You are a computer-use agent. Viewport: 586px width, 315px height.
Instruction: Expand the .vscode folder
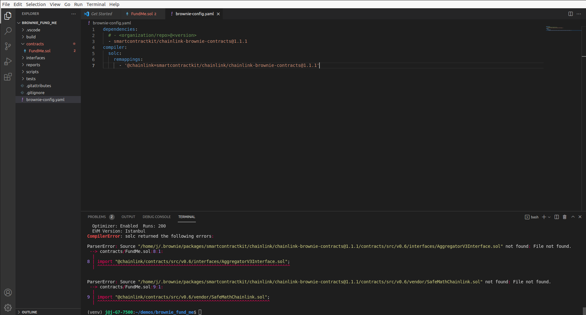click(48, 30)
